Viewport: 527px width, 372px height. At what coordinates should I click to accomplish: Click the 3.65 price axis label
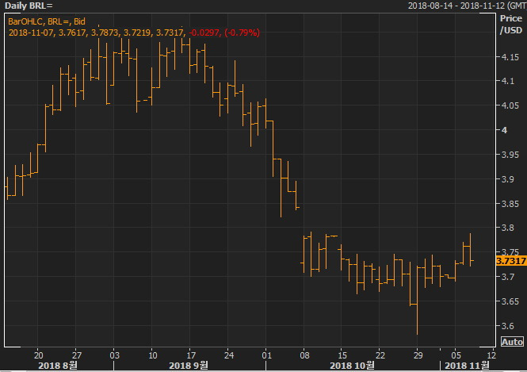(510, 301)
